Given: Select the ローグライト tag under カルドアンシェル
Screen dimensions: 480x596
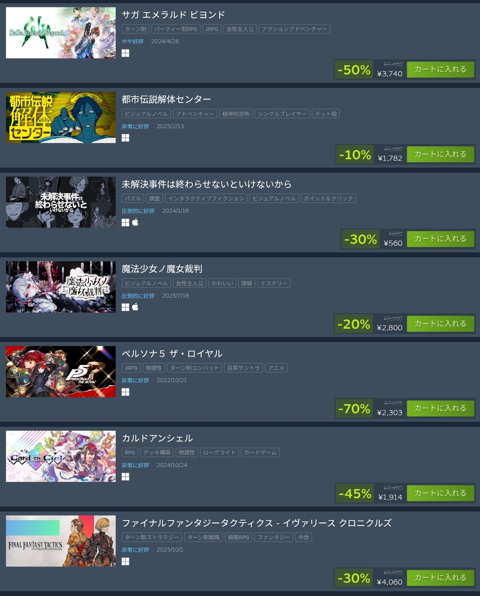Looking at the screenshot, I should click(x=220, y=453).
